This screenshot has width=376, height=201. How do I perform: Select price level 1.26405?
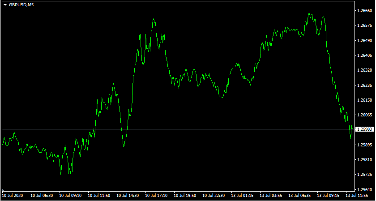(364, 56)
